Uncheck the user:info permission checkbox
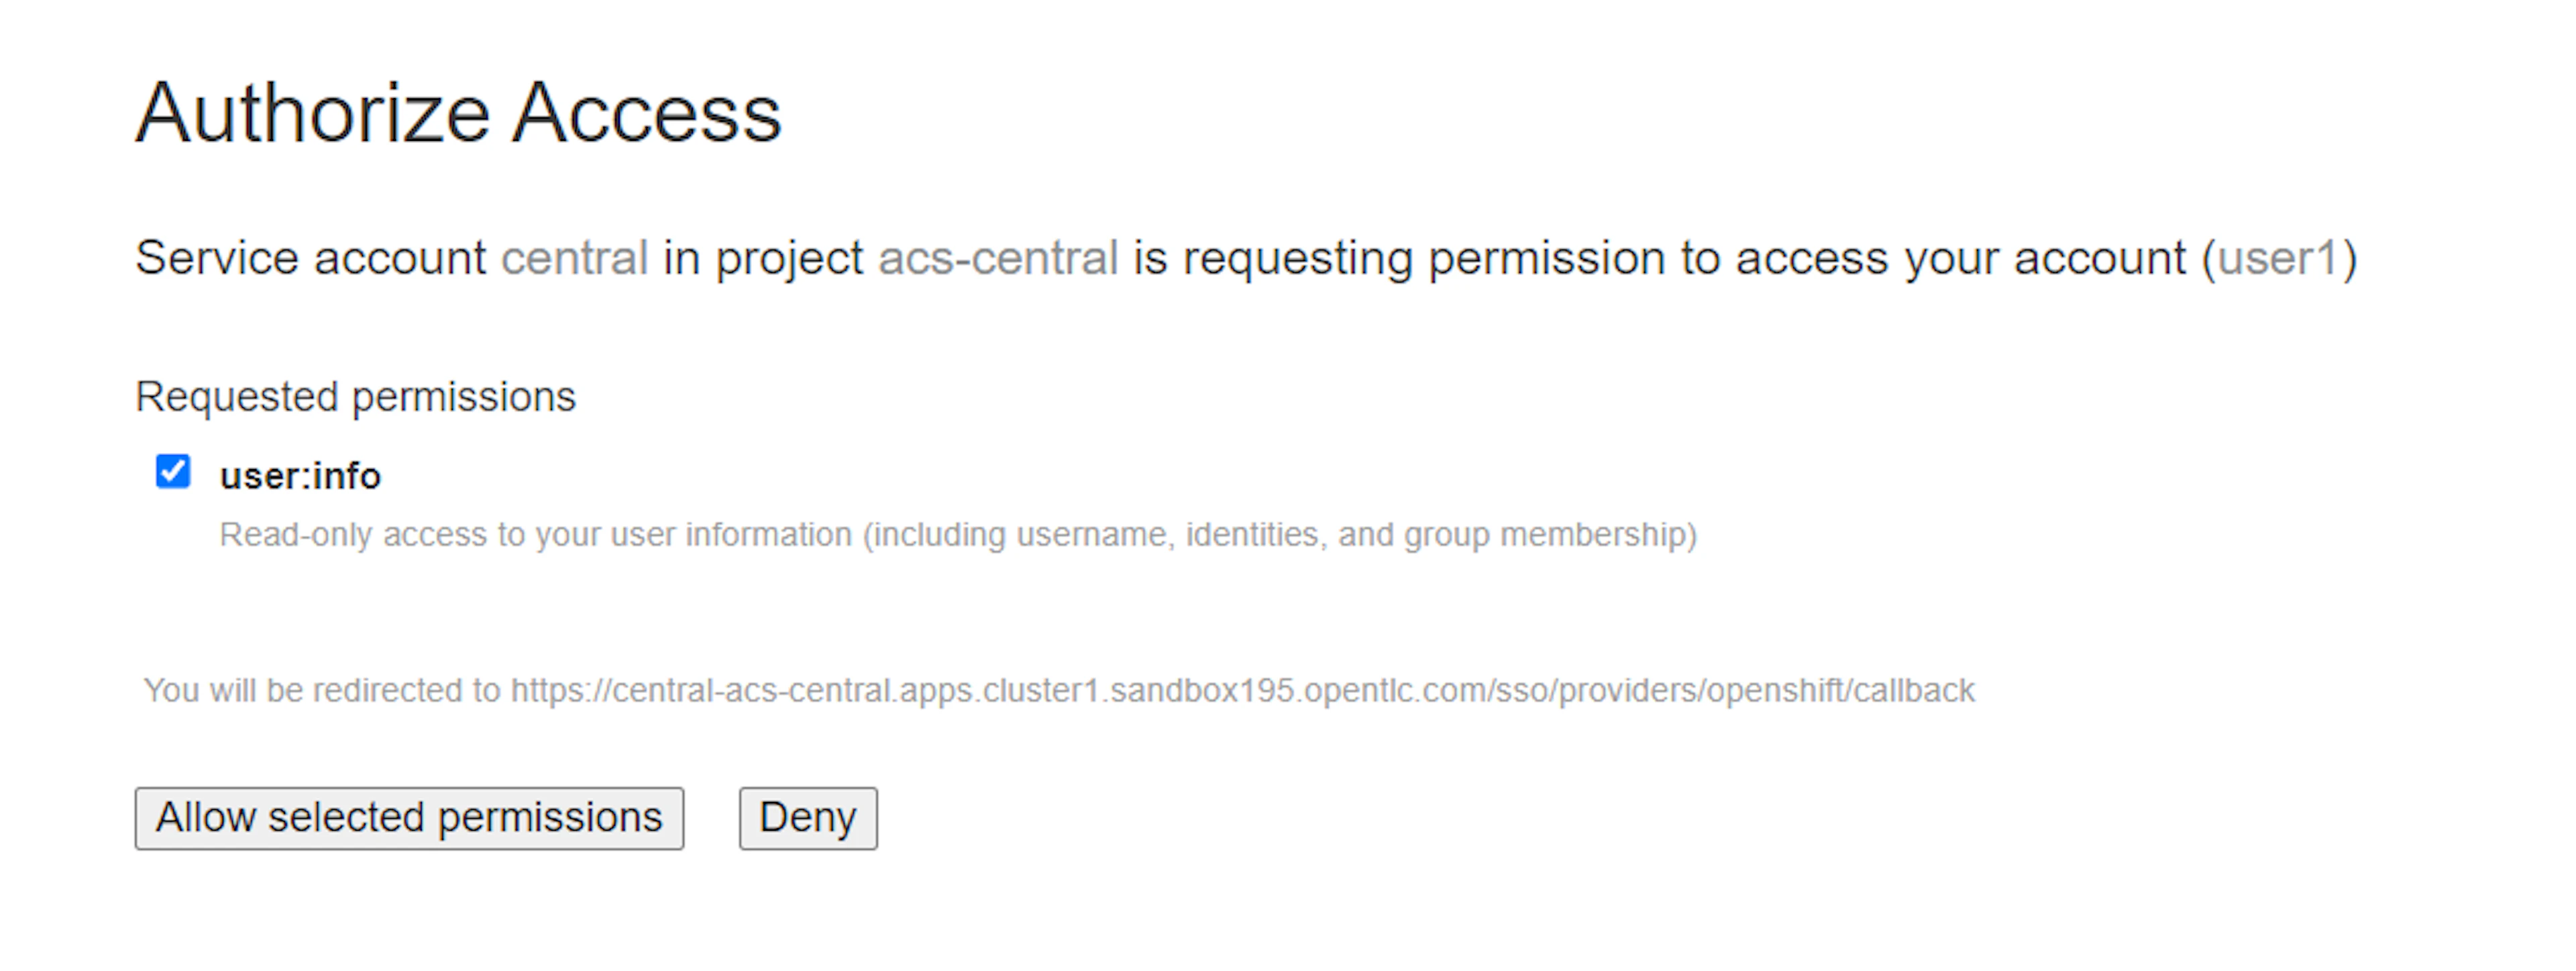The image size is (2576, 971). pyautogui.click(x=173, y=471)
